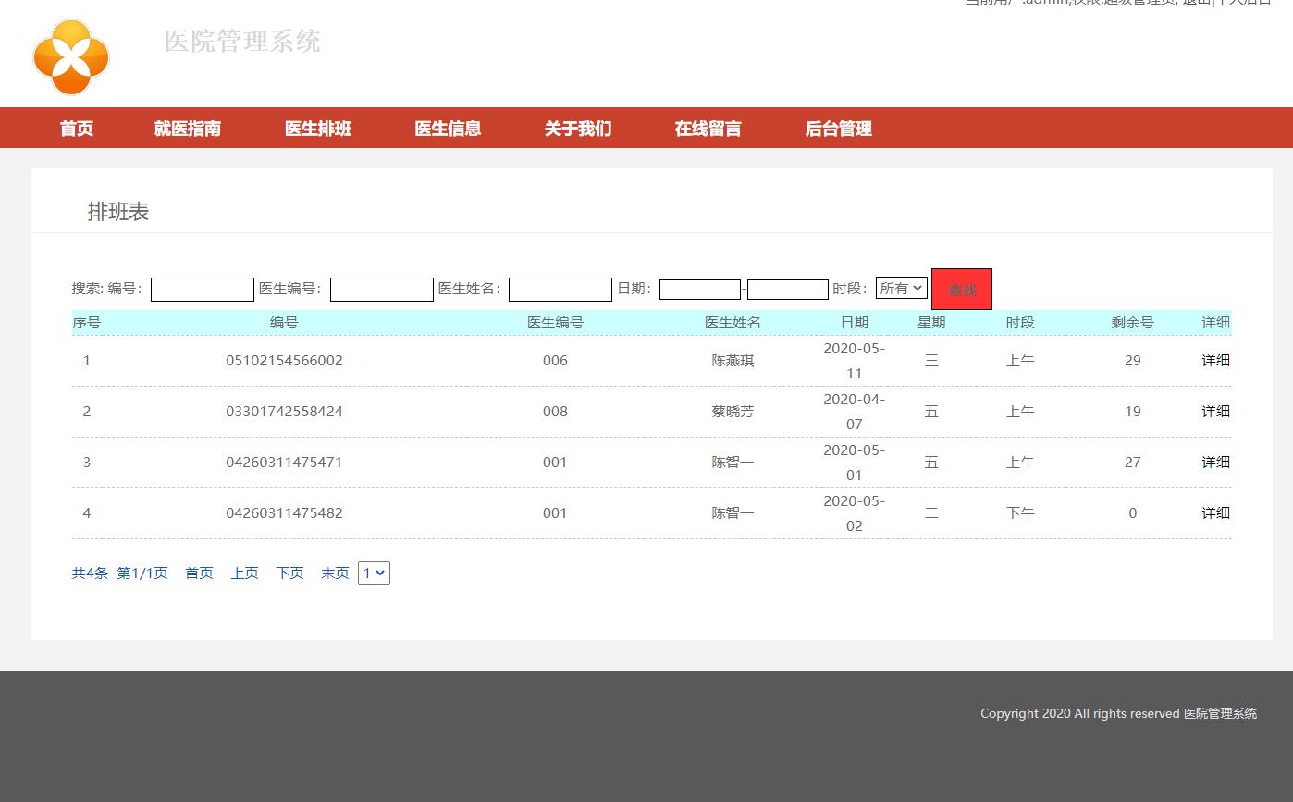Click the red 查找 search button

(961, 288)
